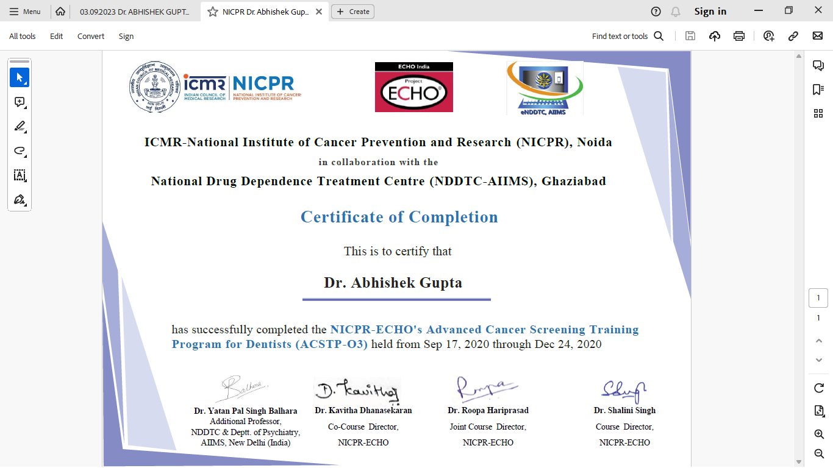This screenshot has height=468, width=833.
Task: Zoom out with the minus magnifier
Action: pos(819,453)
